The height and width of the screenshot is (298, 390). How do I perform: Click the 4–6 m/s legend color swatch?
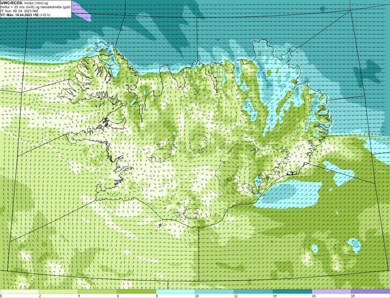point(97,291)
